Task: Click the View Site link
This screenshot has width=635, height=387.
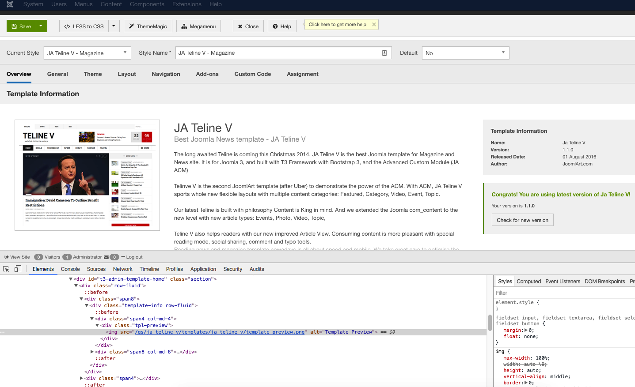Action: (17, 257)
